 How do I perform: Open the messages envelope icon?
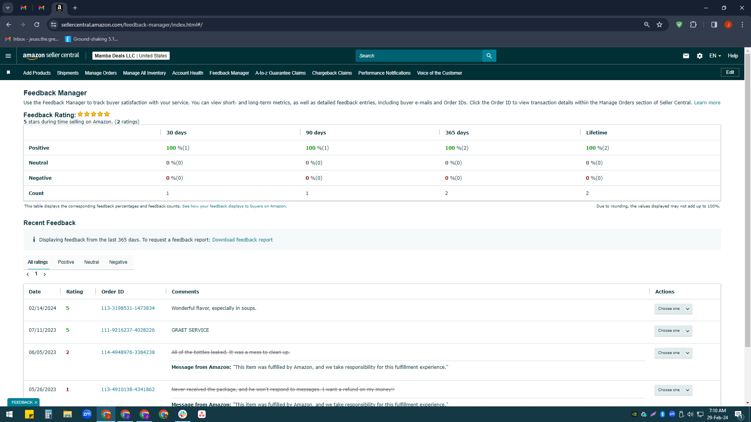pyautogui.click(x=686, y=56)
